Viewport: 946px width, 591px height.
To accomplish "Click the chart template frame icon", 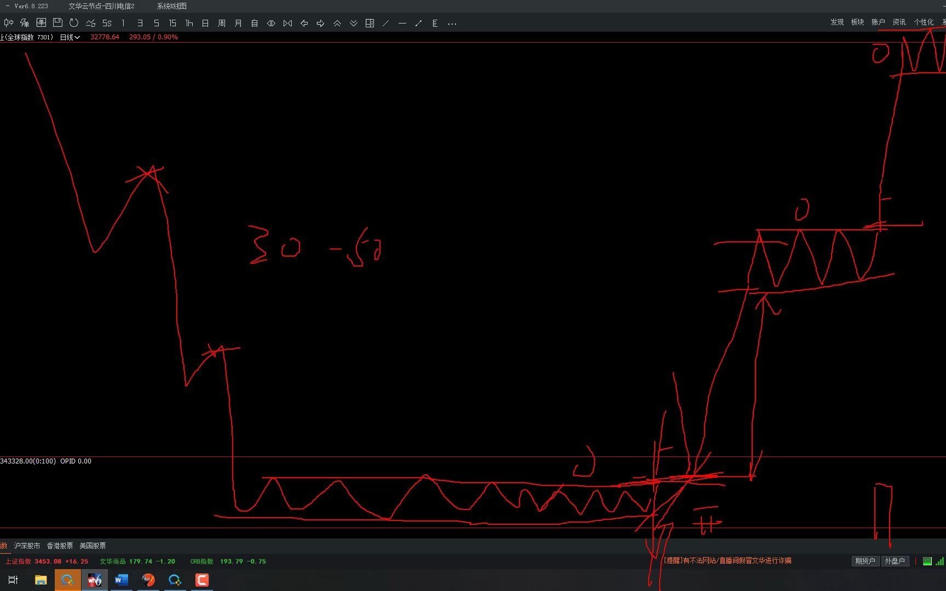I will coord(41,23).
